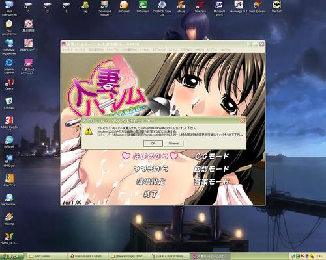The height and width of the screenshot is (260, 326).
Task: Open the eMule desktop icon
Action: point(181,7)
